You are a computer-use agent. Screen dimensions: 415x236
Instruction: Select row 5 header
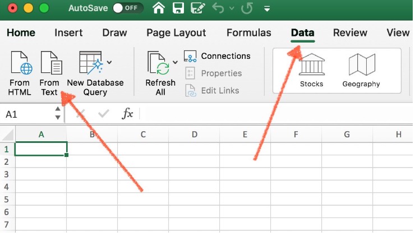(7, 199)
